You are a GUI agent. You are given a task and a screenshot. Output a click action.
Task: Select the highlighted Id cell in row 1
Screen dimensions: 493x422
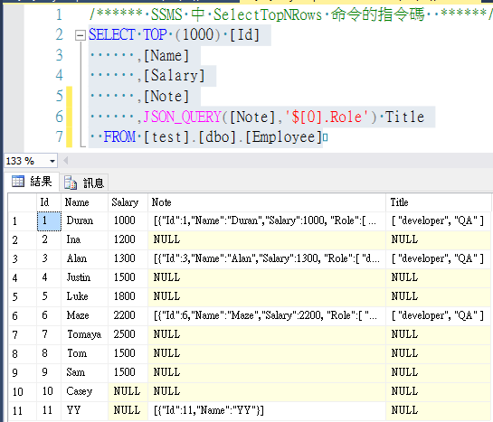tap(49, 221)
